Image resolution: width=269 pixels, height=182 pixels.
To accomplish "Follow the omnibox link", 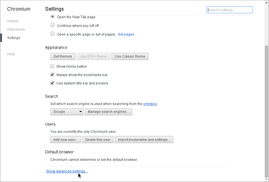I will [150, 104].
